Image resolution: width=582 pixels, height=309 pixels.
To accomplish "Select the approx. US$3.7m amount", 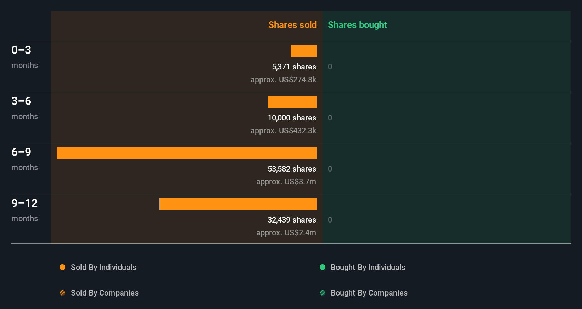I will pos(286,181).
